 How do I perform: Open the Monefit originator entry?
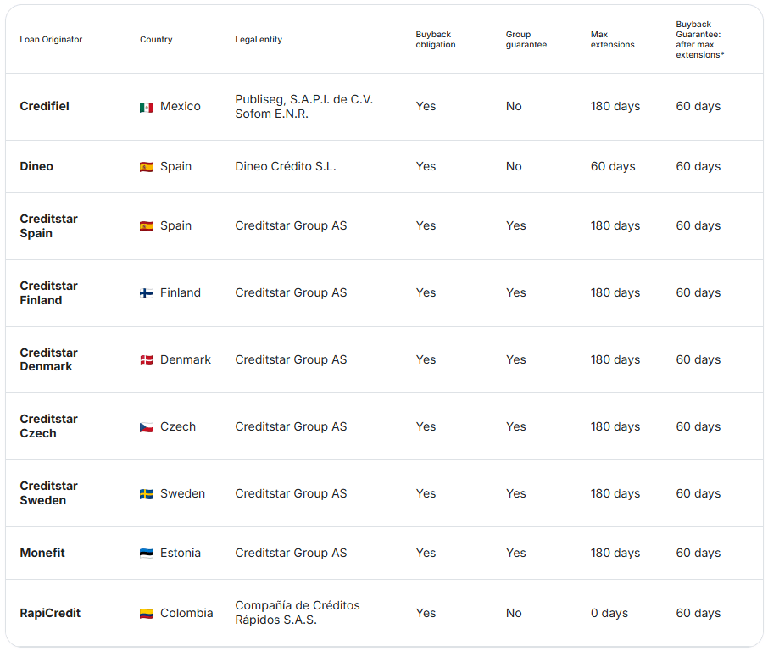[x=42, y=553]
